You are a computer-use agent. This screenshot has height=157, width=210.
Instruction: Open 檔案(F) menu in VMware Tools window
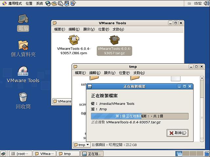coord(59,29)
